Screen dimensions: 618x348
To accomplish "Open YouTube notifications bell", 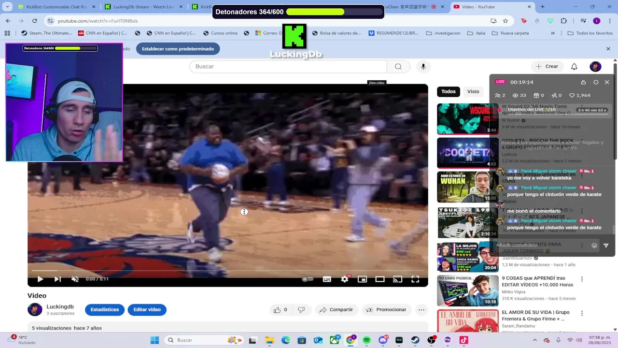I will tap(574, 66).
